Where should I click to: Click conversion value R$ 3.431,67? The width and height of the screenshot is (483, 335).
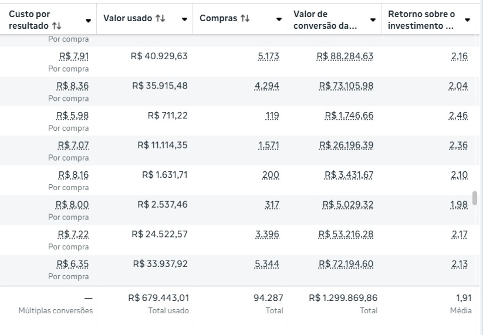point(349,175)
